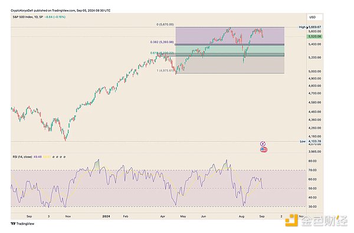Click the Fibonacci 0.618 level label
This screenshot has height=233, width=354.
pos(162,53)
